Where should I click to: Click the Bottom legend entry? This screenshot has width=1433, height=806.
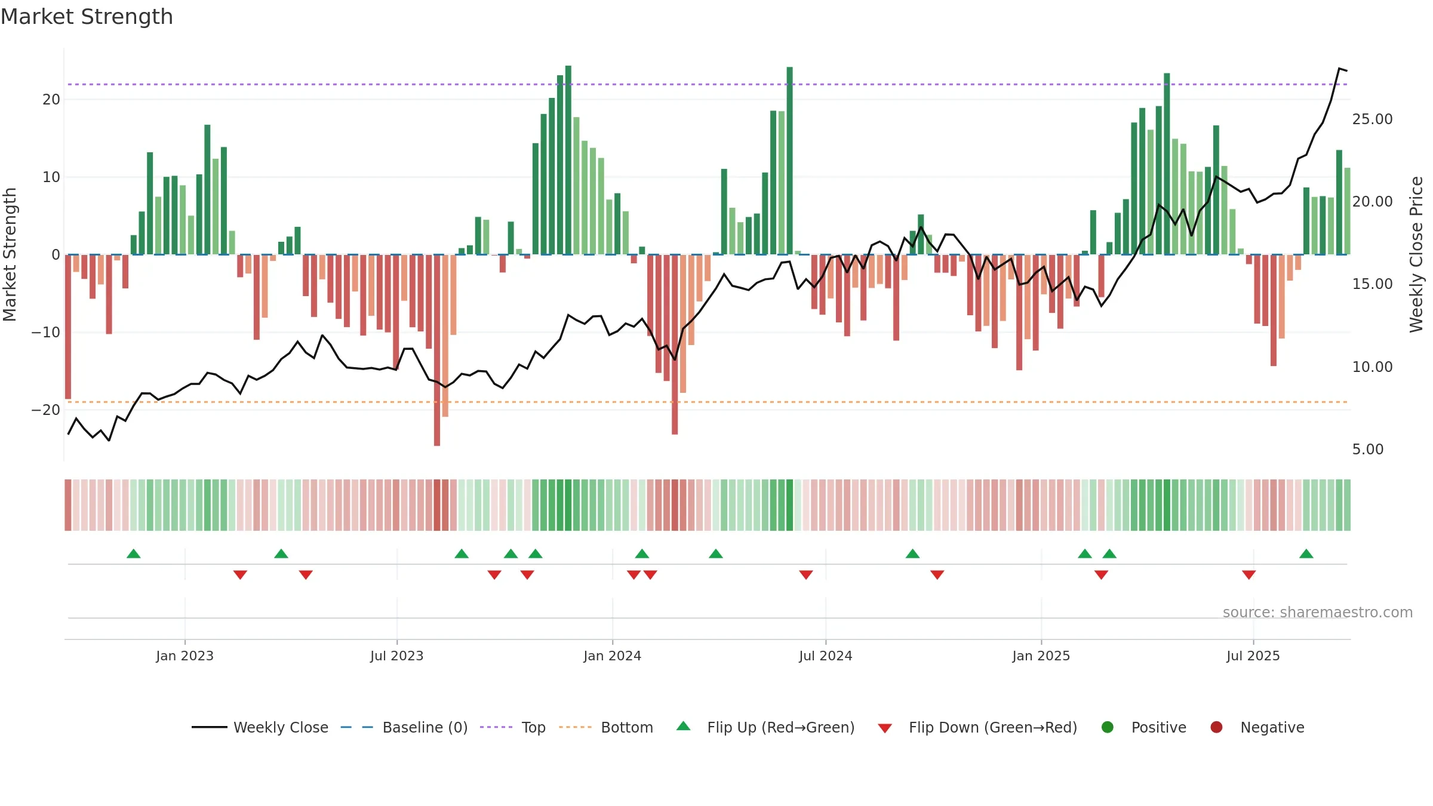[x=606, y=727]
